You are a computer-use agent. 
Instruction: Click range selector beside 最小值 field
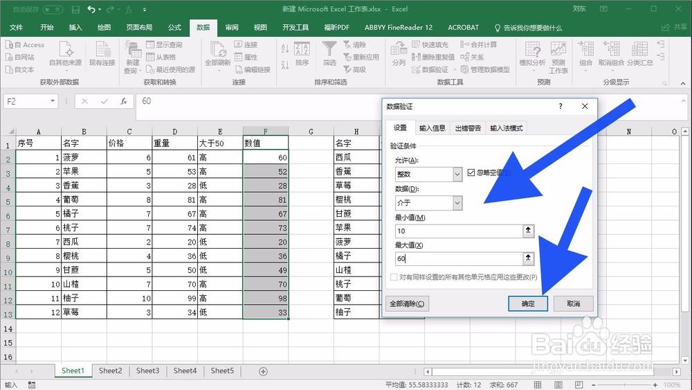click(528, 230)
